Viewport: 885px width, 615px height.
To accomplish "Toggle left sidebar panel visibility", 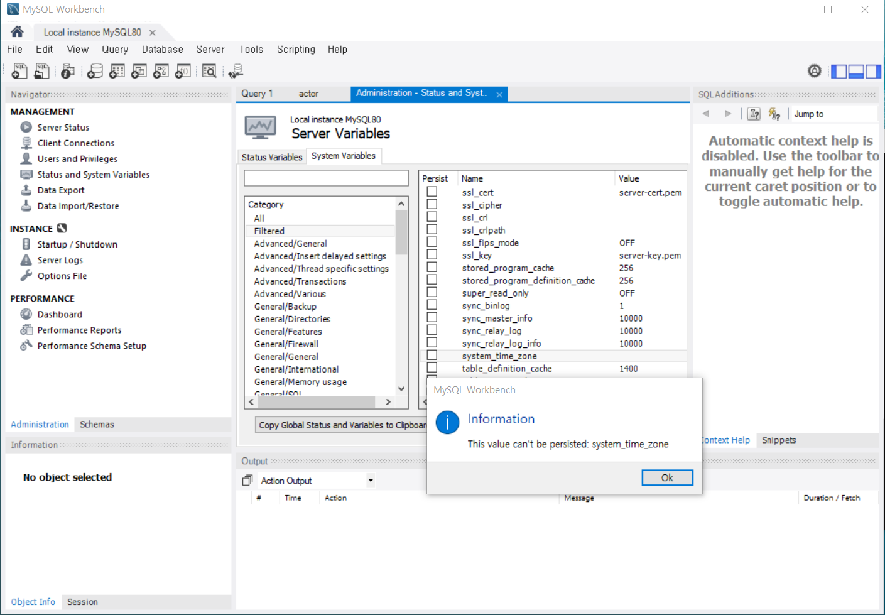I will click(x=839, y=71).
